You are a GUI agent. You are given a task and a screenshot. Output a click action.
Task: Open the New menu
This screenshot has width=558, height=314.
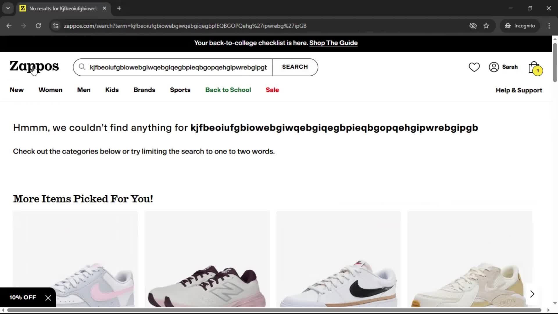17,90
